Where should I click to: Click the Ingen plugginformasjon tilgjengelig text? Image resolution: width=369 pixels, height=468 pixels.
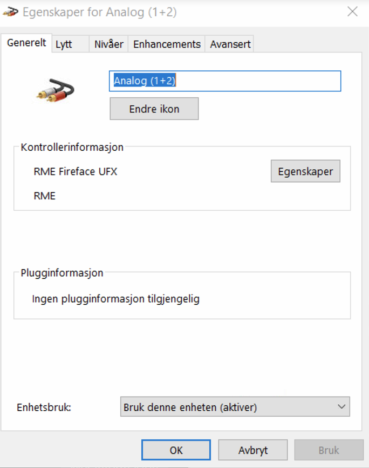[x=115, y=298]
